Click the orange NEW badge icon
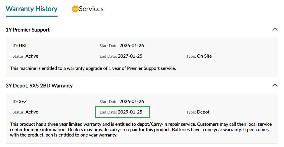The height and width of the screenshot is (147, 284). (x=75, y=9)
